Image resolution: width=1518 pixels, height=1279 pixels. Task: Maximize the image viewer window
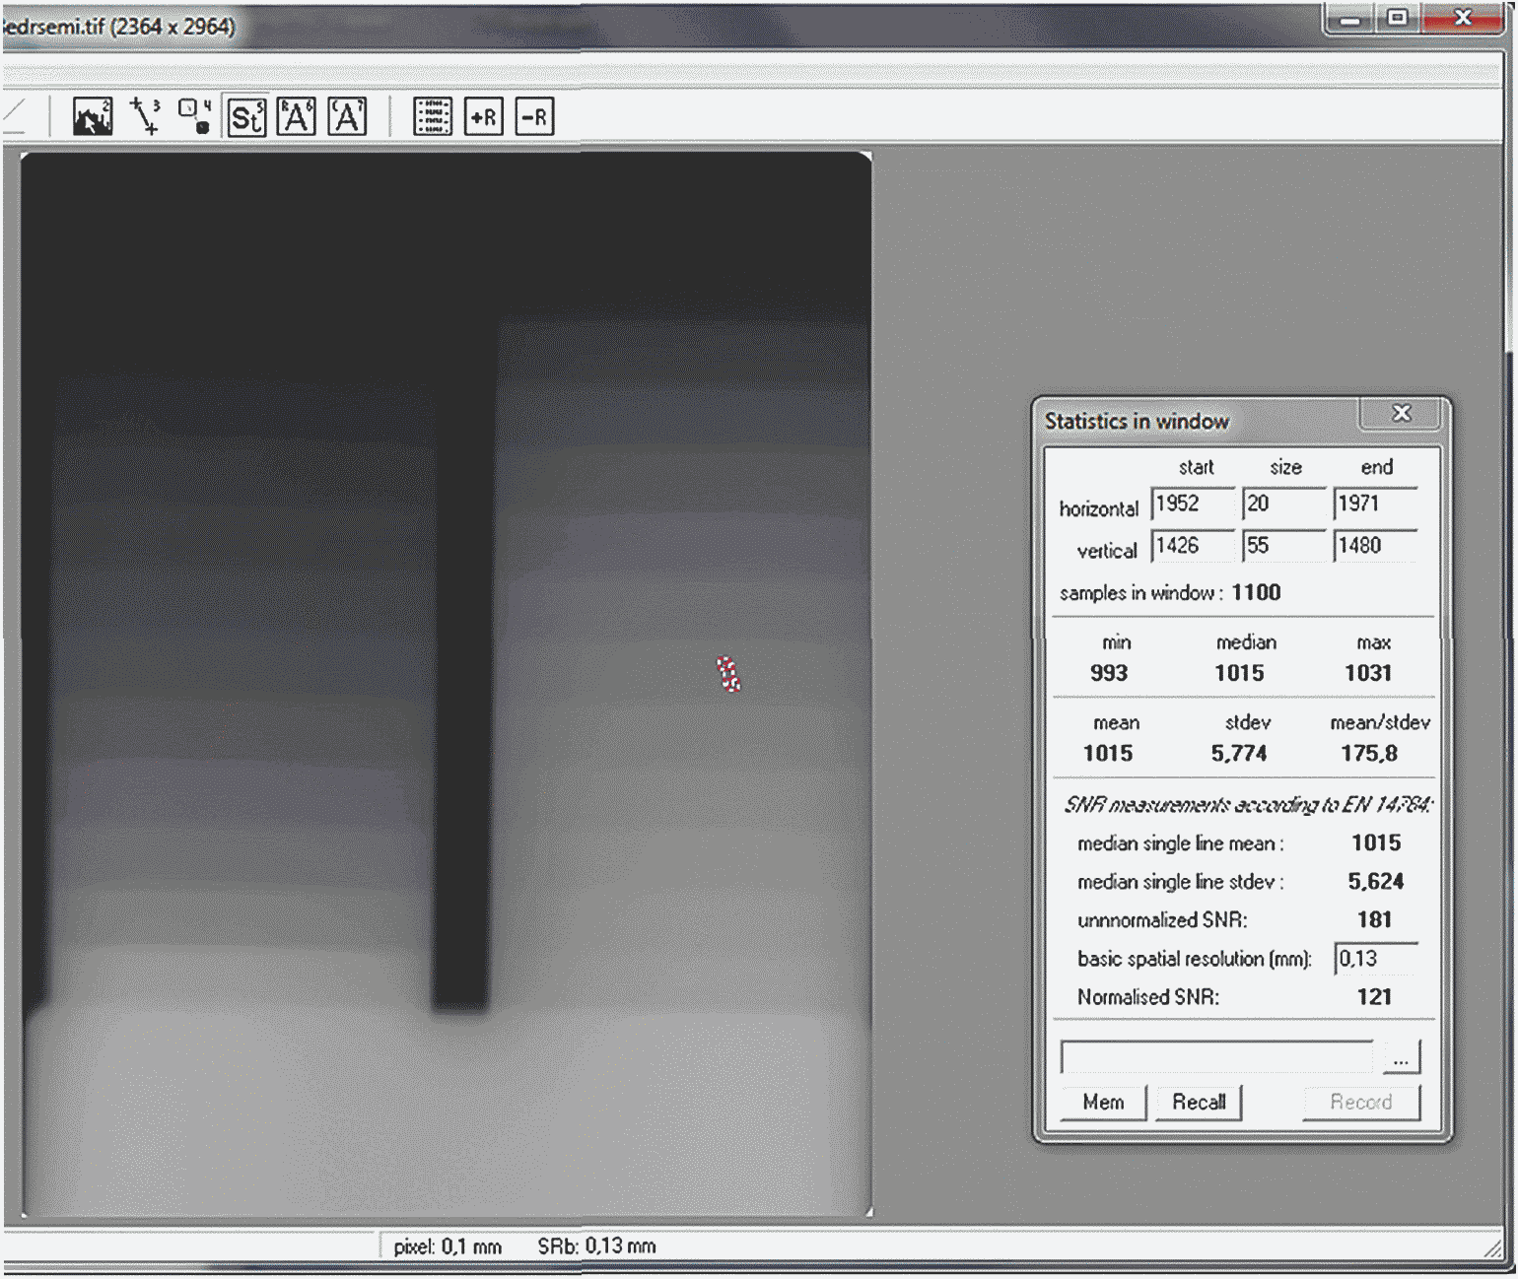[x=1397, y=18]
